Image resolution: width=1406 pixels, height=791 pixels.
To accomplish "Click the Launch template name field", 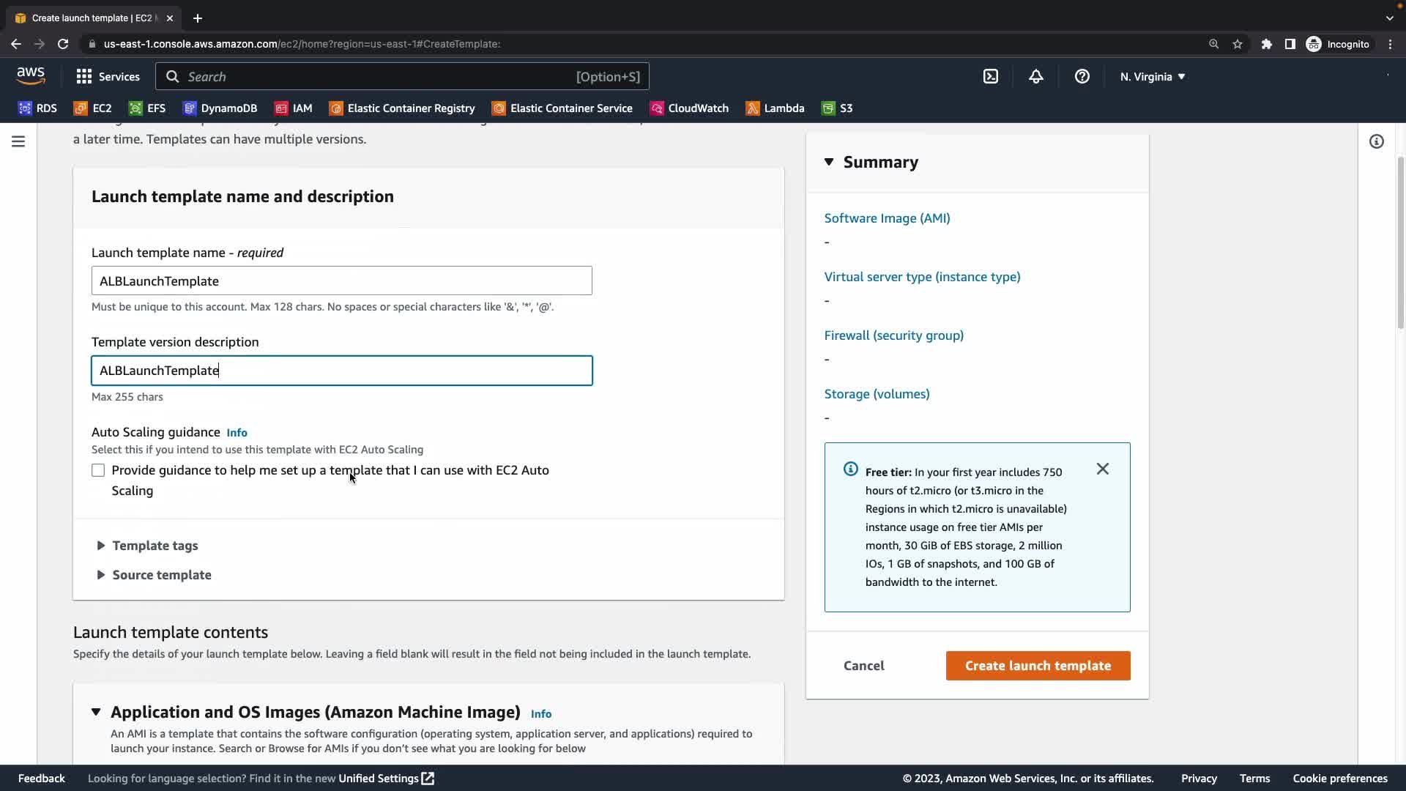I will pyautogui.click(x=341, y=281).
